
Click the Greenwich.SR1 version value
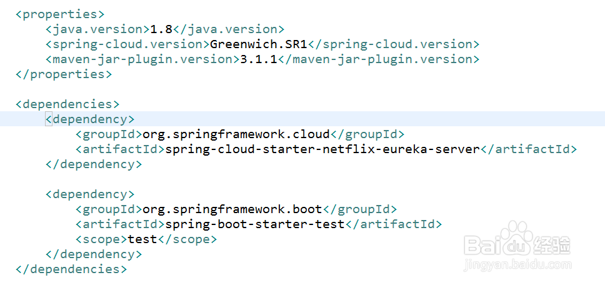[259, 44]
